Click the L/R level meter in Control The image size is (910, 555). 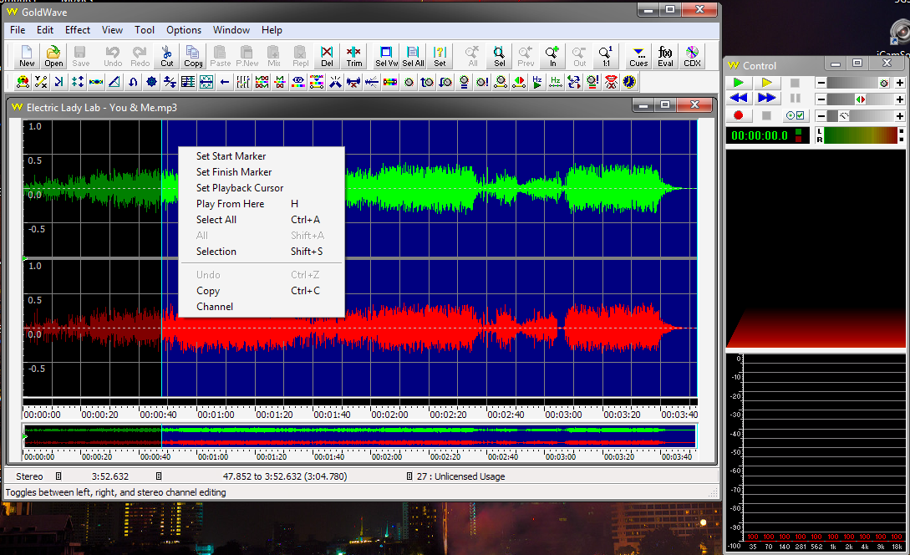860,135
